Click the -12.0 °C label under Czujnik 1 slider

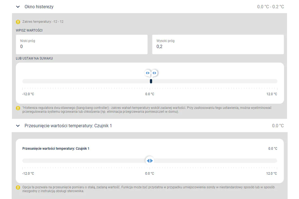pos(28,173)
